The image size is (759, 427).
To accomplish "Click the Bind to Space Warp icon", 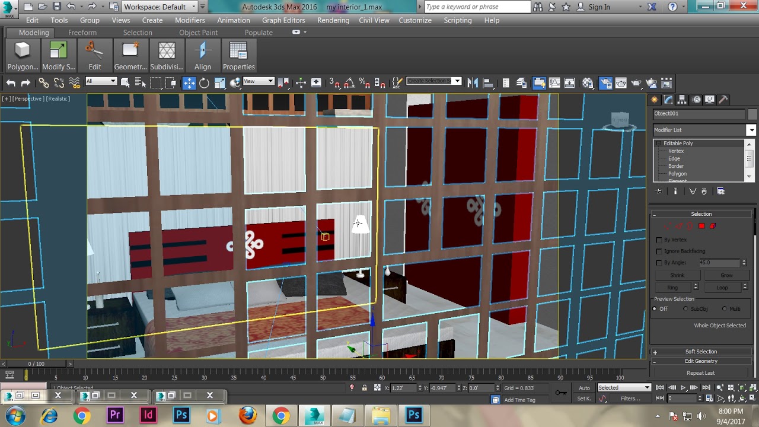I will (x=74, y=83).
